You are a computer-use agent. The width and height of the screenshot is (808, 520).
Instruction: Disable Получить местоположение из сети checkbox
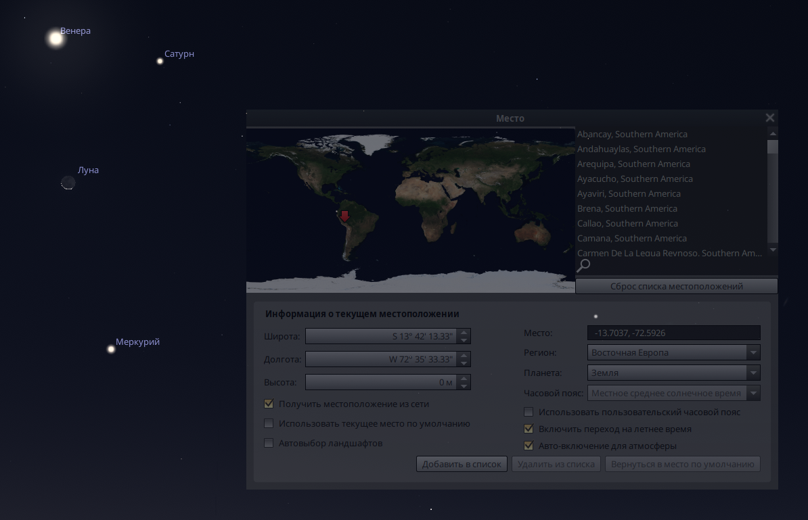[269, 404]
